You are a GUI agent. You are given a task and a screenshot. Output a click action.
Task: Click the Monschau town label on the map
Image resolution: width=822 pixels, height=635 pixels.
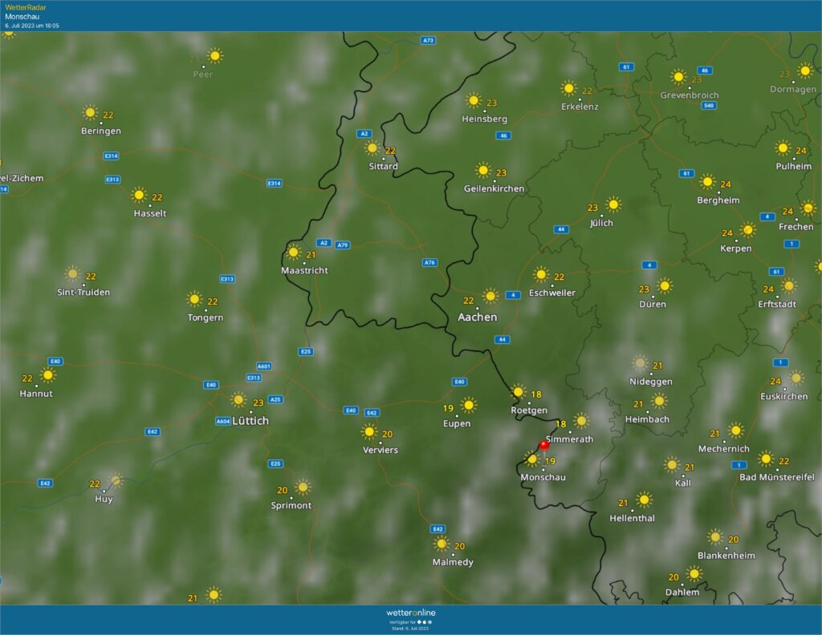coord(543,477)
